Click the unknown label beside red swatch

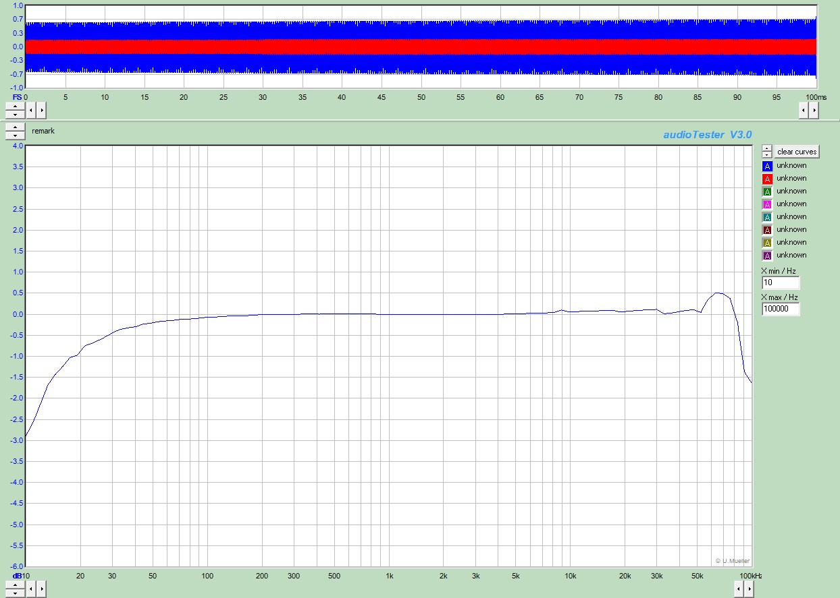click(x=791, y=178)
